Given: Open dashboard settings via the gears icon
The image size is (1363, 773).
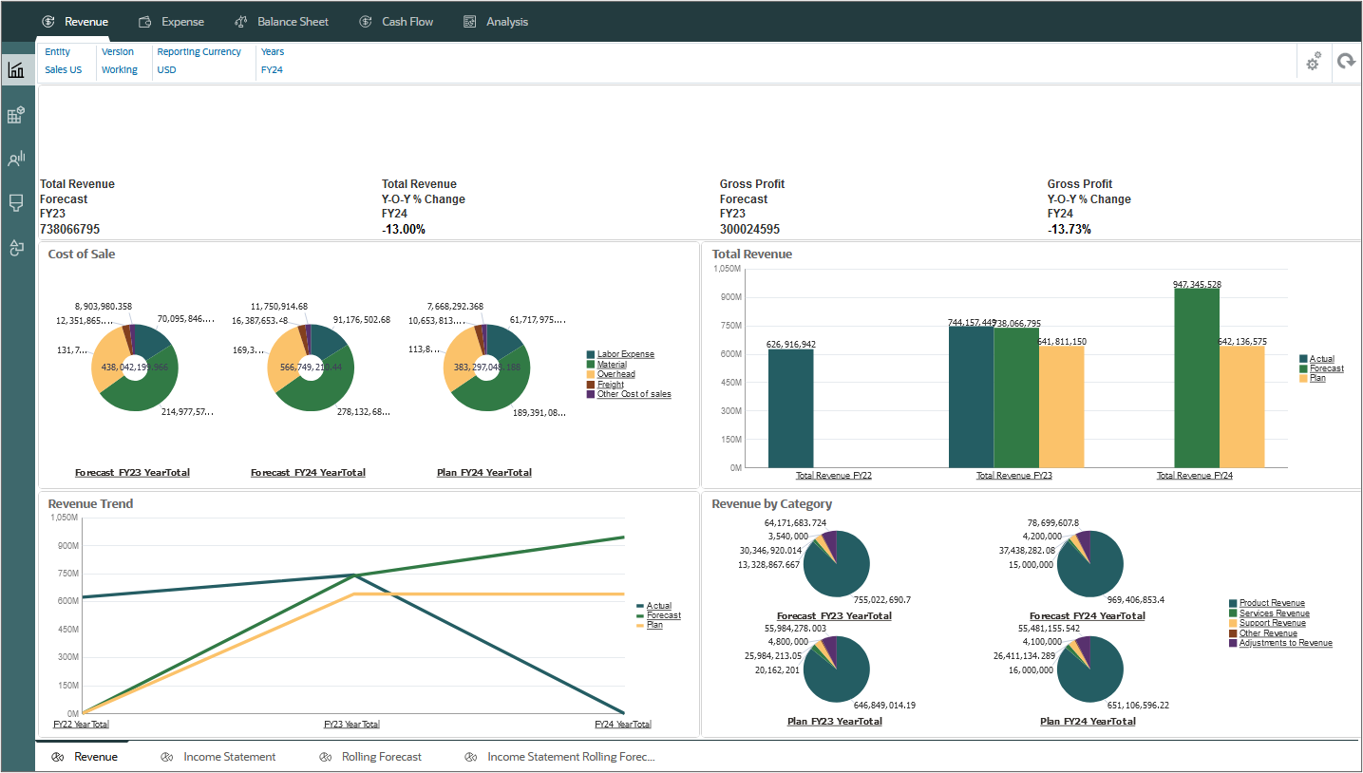Looking at the screenshot, I should click(1314, 61).
